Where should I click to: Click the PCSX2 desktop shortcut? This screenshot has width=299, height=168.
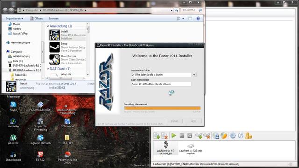(41, 106)
